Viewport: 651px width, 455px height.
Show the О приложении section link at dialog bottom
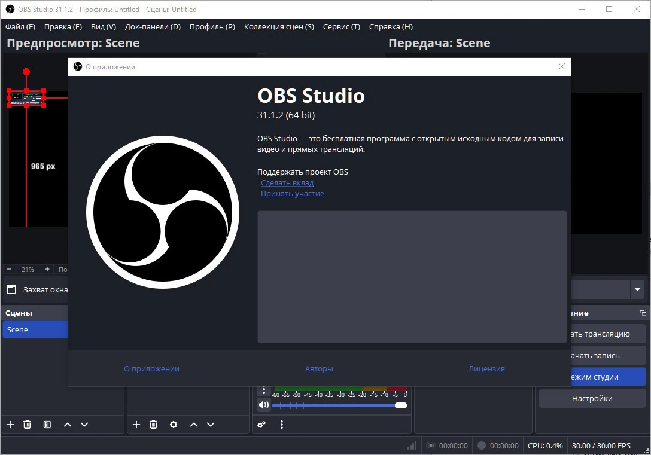point(151,368)
